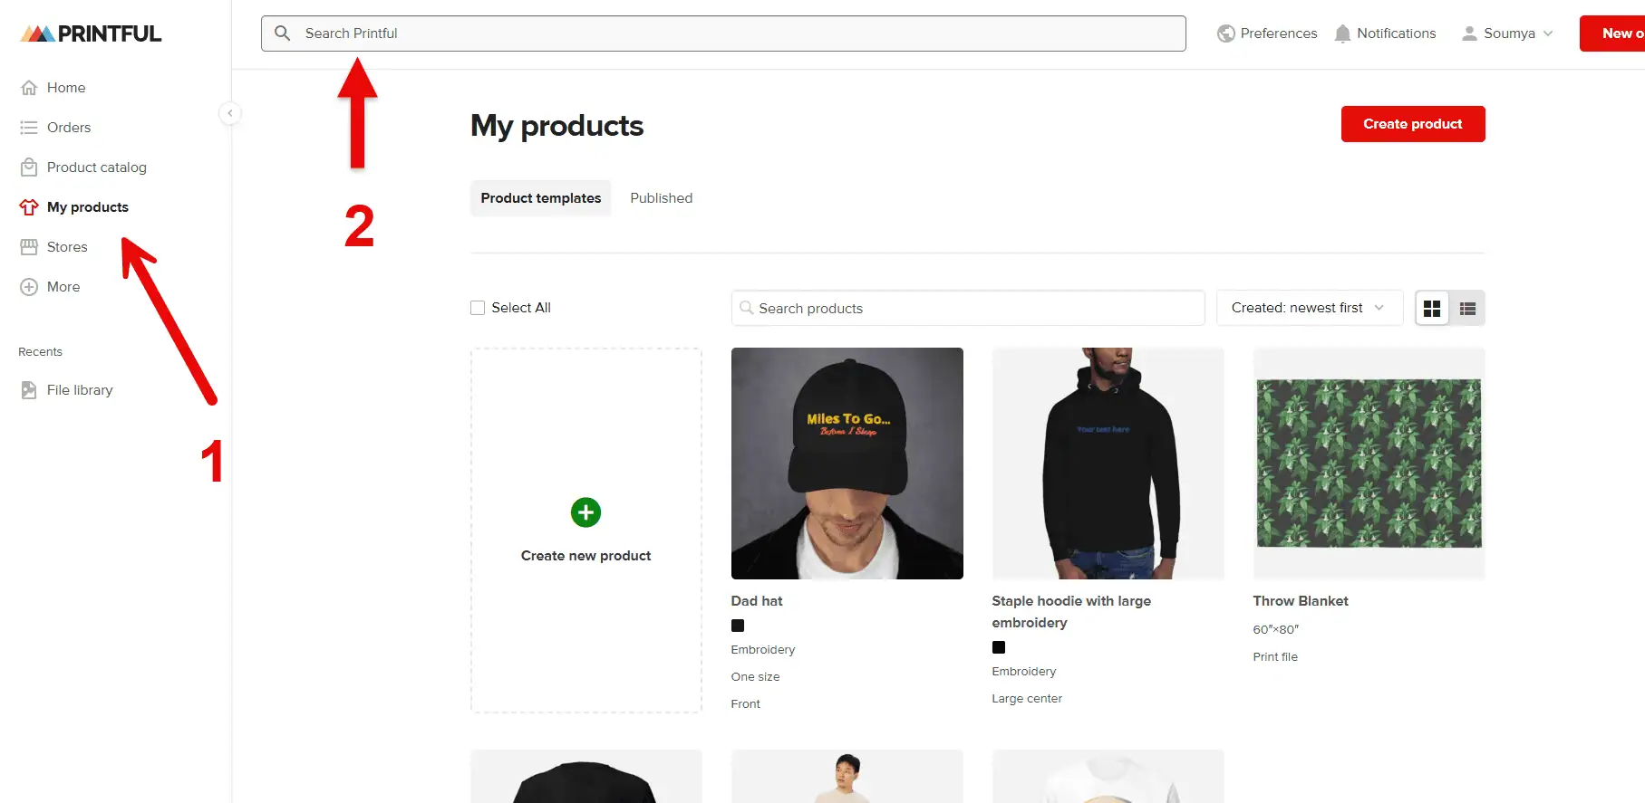Check the Select All checkbox
The height and width of the screenshot is (803, 1645).
478,308
